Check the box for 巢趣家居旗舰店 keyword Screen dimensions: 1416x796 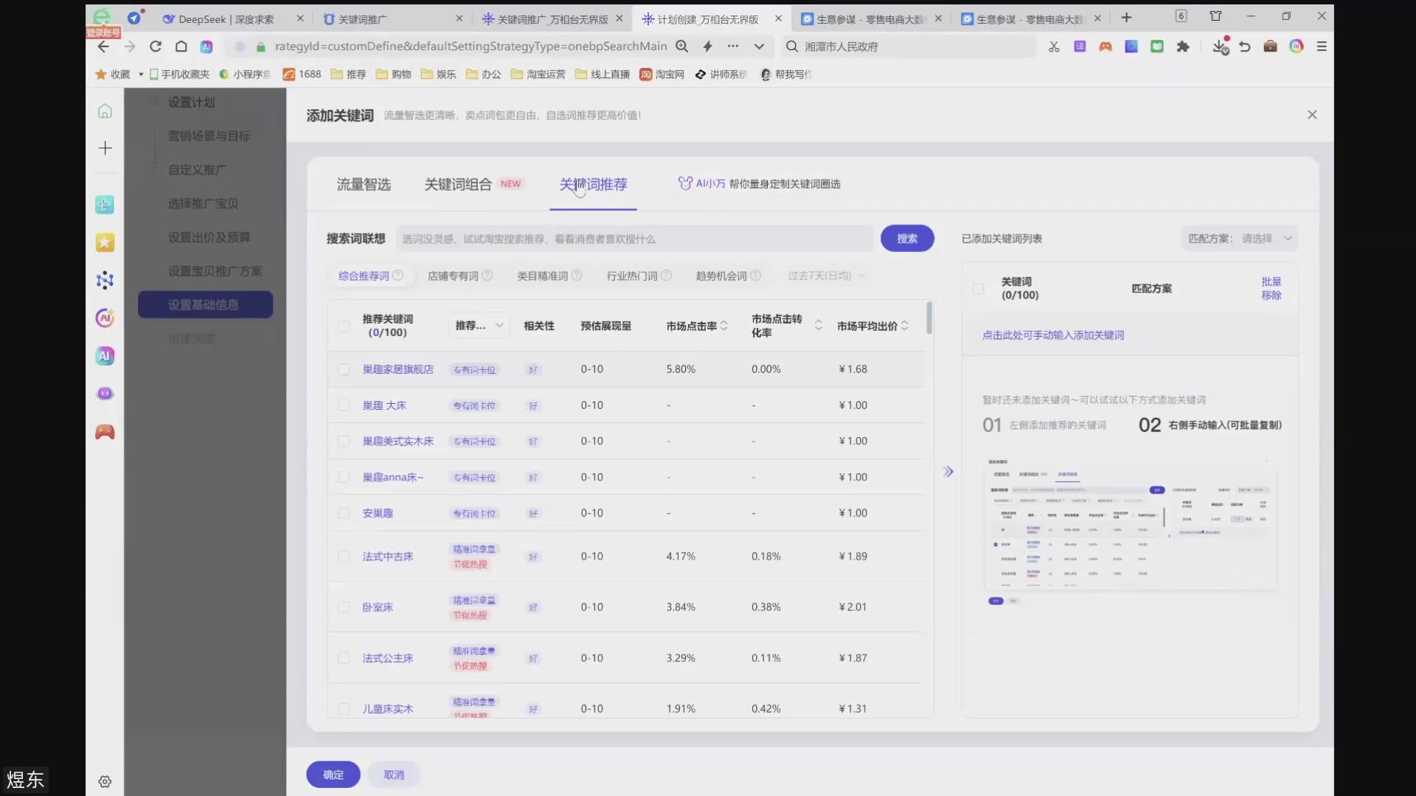[344, 369]
